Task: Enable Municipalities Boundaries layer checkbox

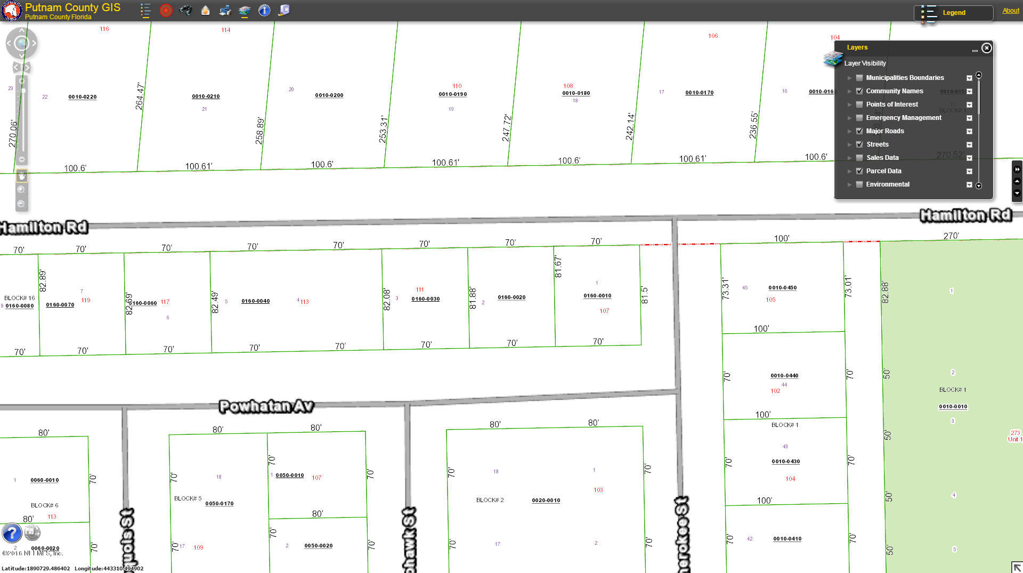Action: (x=859, y=78)
